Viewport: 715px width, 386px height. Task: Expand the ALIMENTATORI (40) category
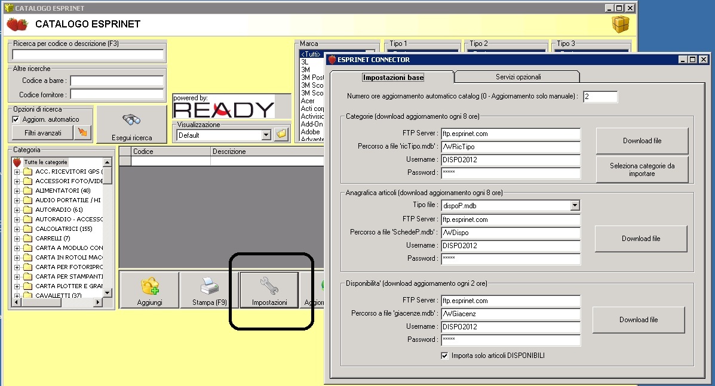click(17, 191)
